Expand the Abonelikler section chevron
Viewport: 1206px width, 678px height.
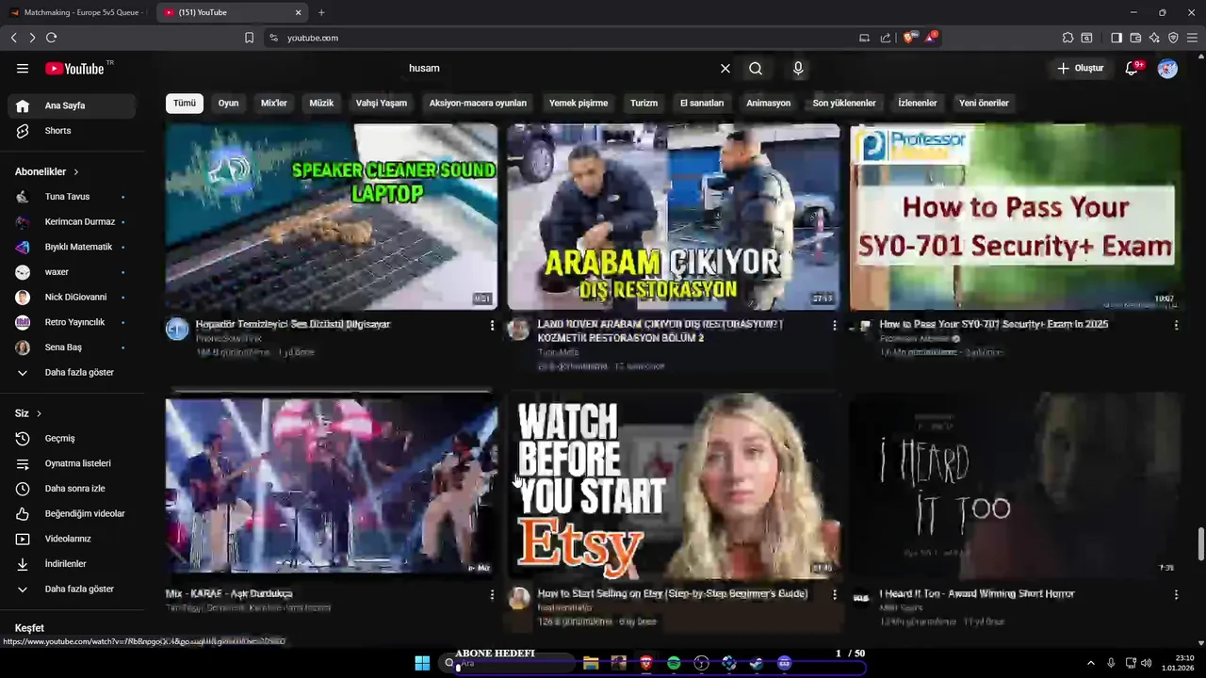point(76,171)
